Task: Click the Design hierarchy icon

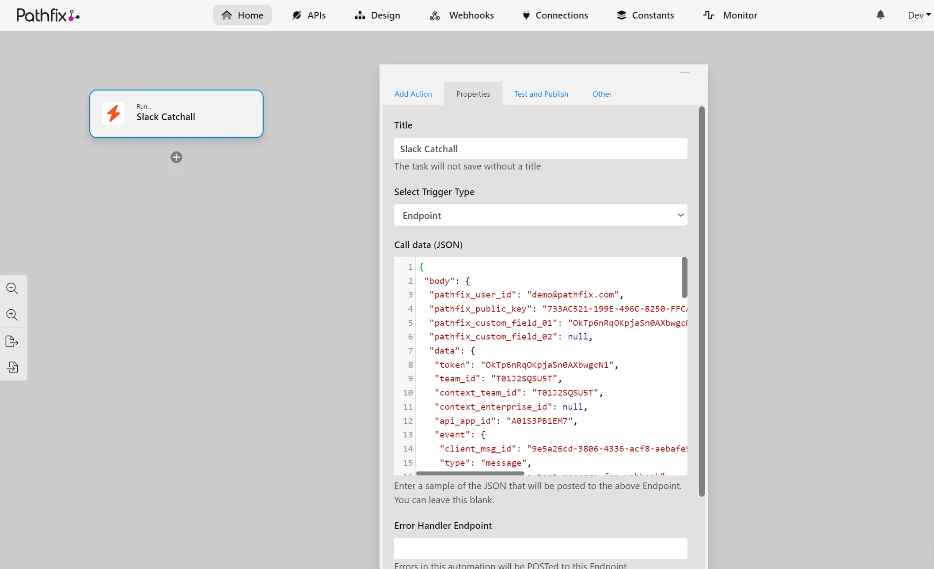Action: (360, 15)
